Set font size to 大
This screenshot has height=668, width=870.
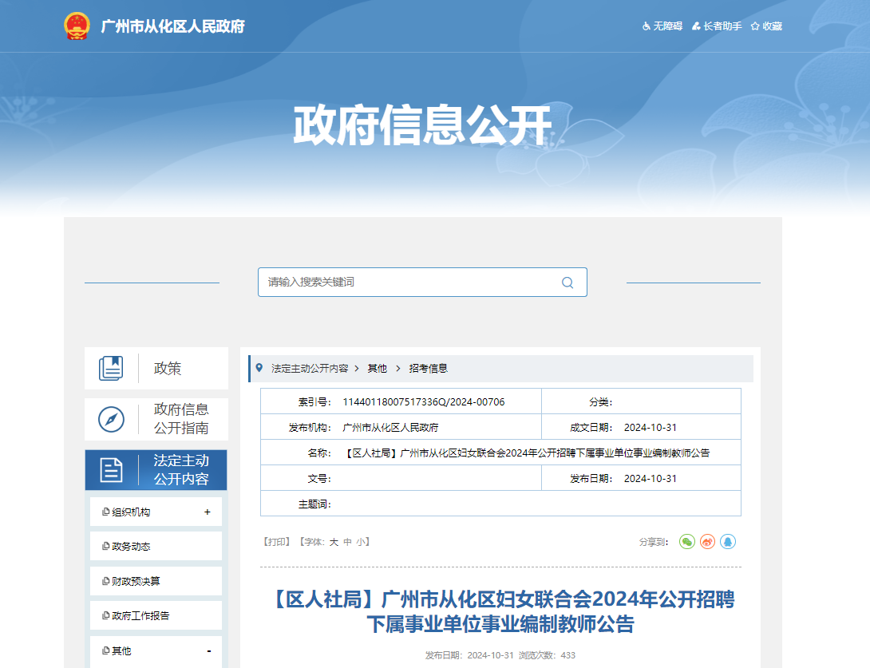[334, 542]
